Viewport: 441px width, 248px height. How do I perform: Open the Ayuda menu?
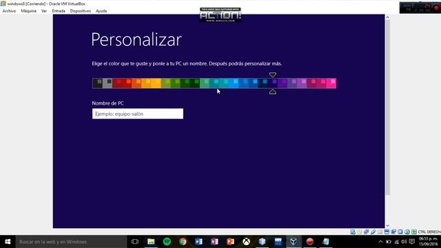[101, 11]
